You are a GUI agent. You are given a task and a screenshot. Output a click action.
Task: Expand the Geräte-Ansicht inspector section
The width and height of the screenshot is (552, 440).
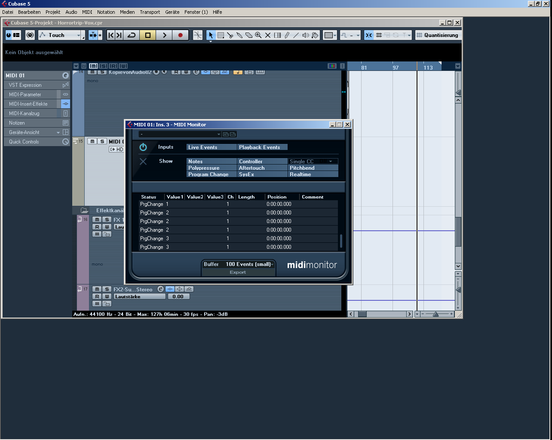point(37,132)
